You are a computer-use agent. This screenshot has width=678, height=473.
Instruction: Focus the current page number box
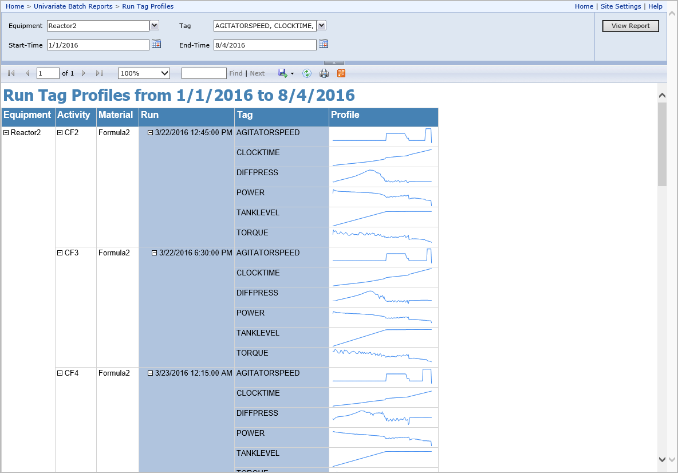tap(48, 73)
